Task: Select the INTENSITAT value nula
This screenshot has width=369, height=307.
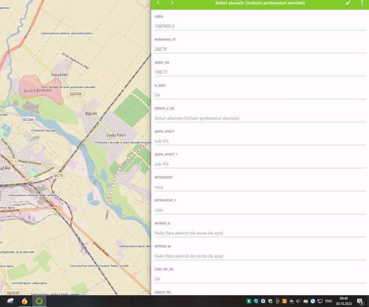Action: [159, 187]
